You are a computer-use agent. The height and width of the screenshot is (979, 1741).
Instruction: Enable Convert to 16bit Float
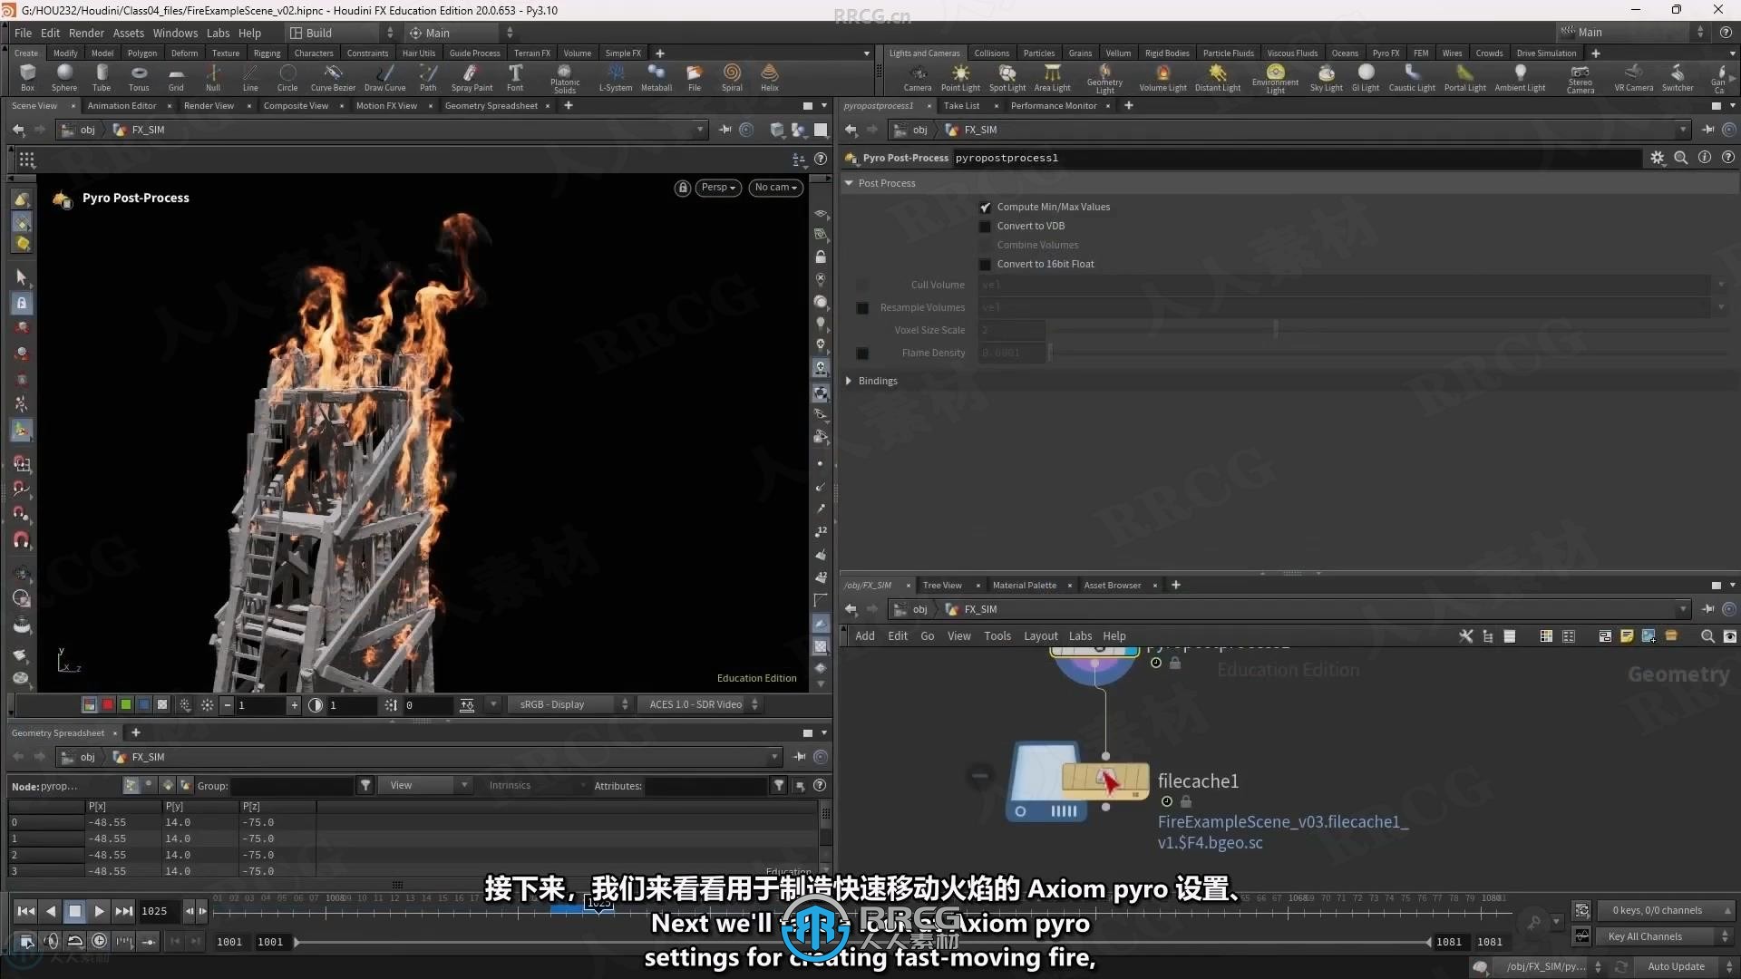tap(985, 265)
